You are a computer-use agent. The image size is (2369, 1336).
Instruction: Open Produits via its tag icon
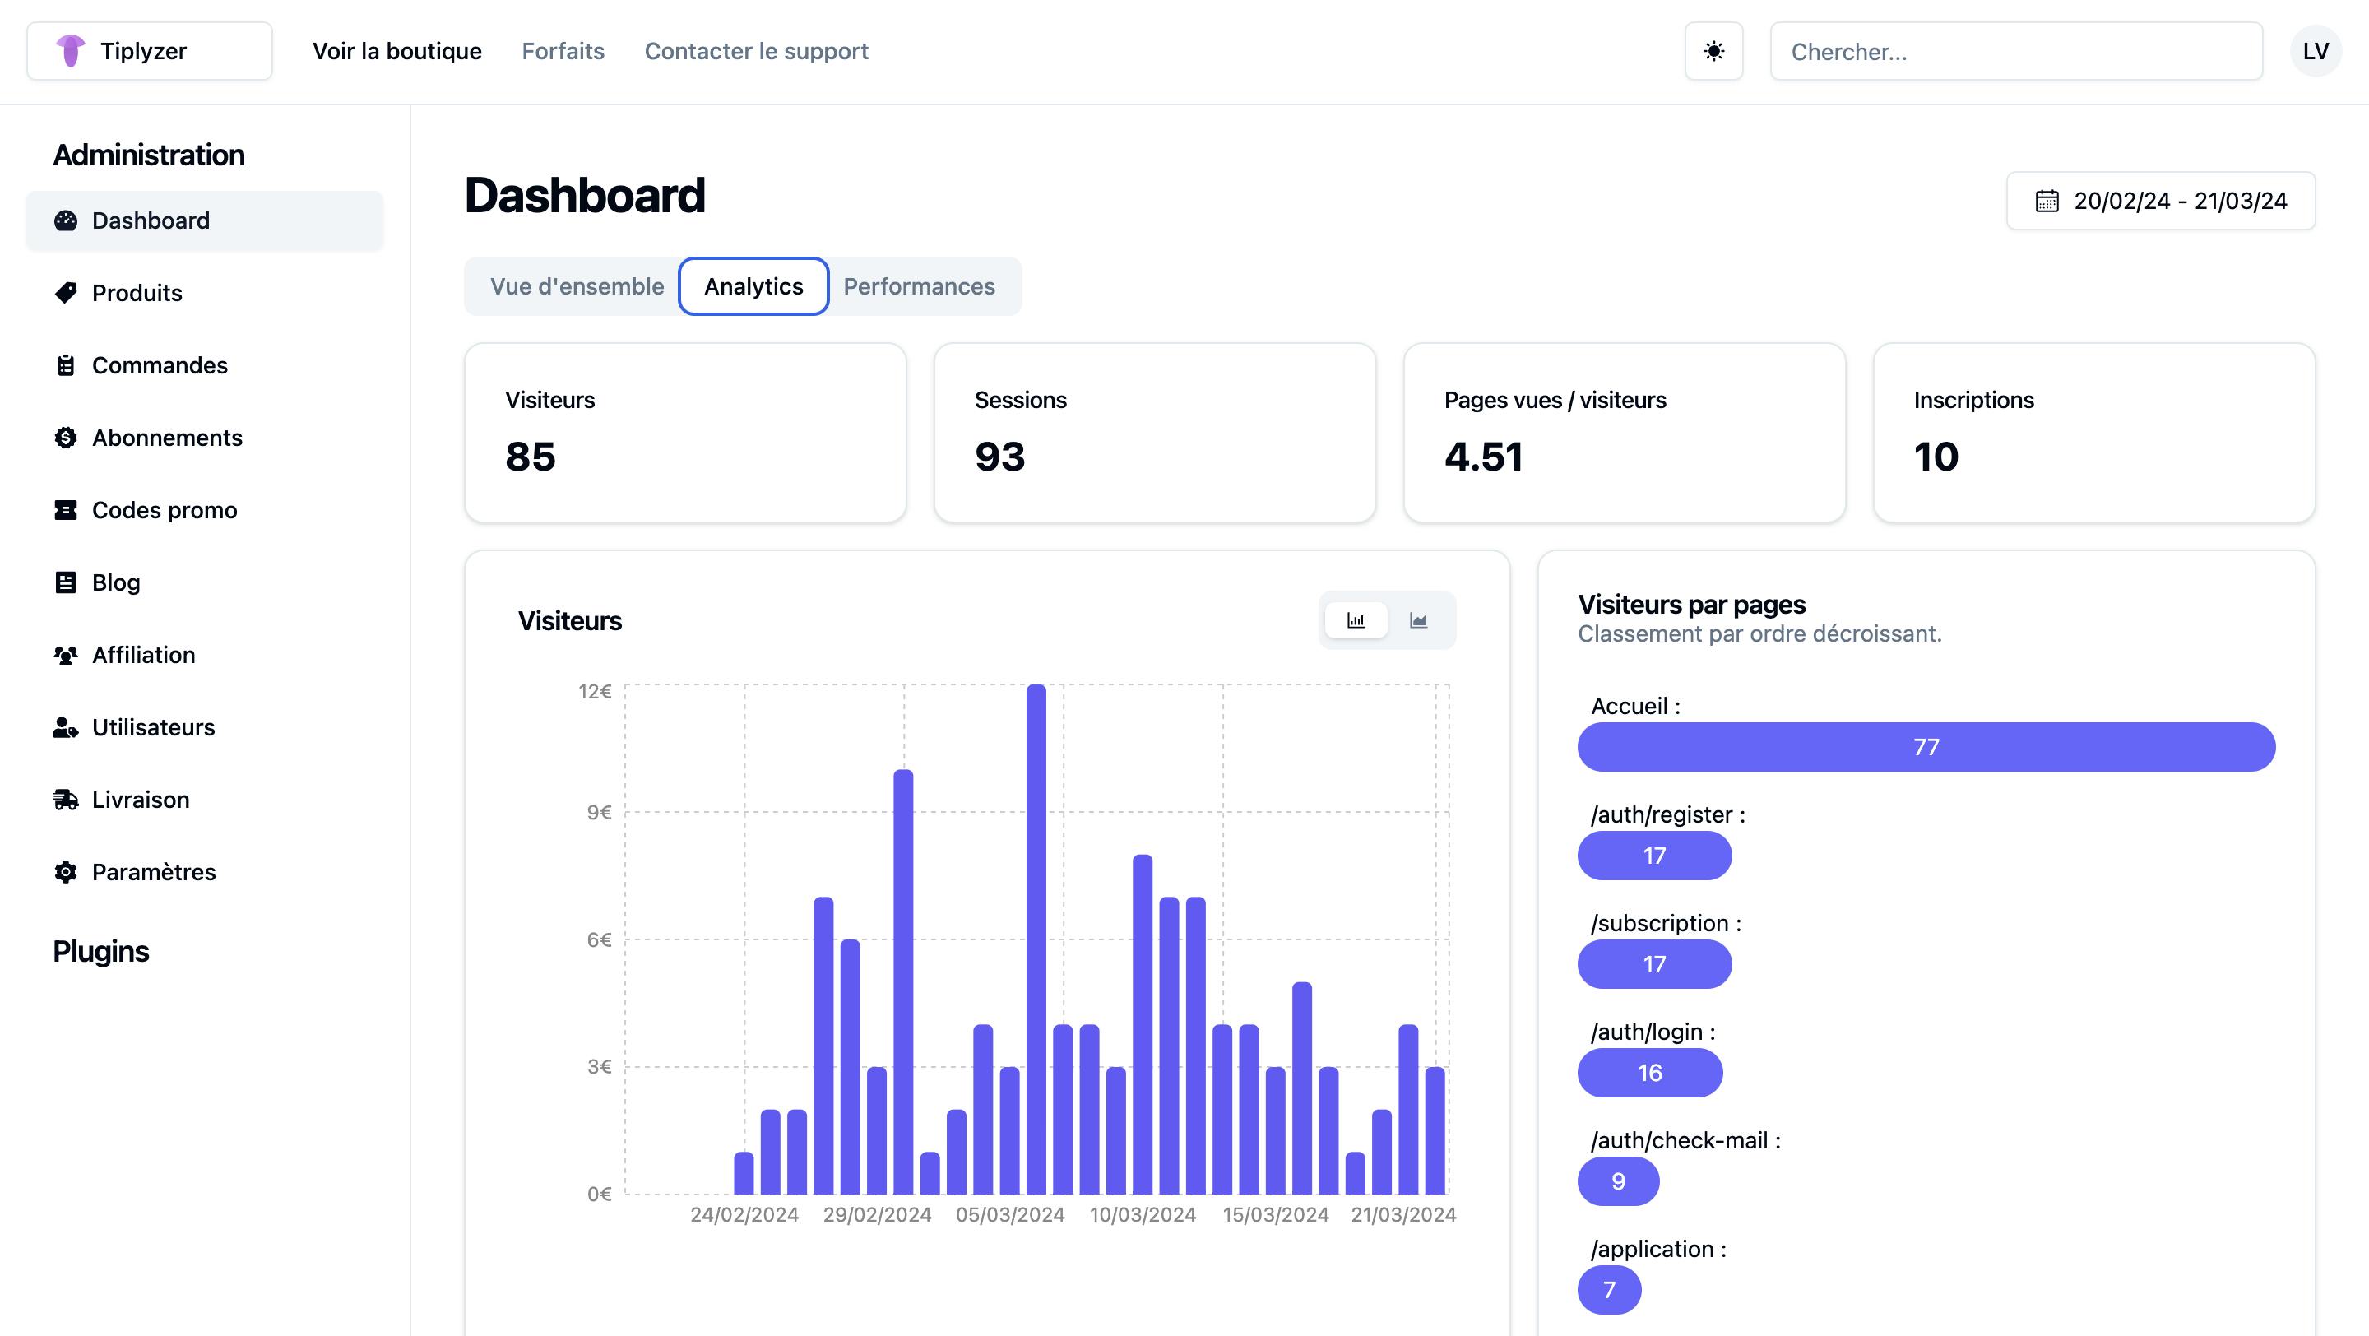click(x=65, y=294)
